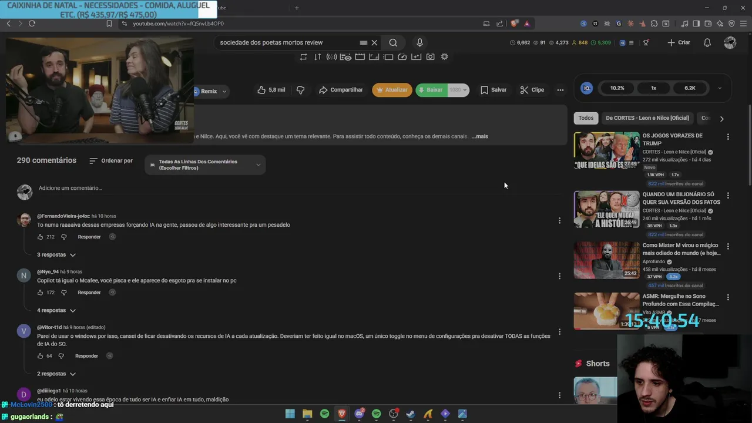This screenshot has height=423, width=752.
Task: Click the browser address bar URL
Action: [178, 23]
